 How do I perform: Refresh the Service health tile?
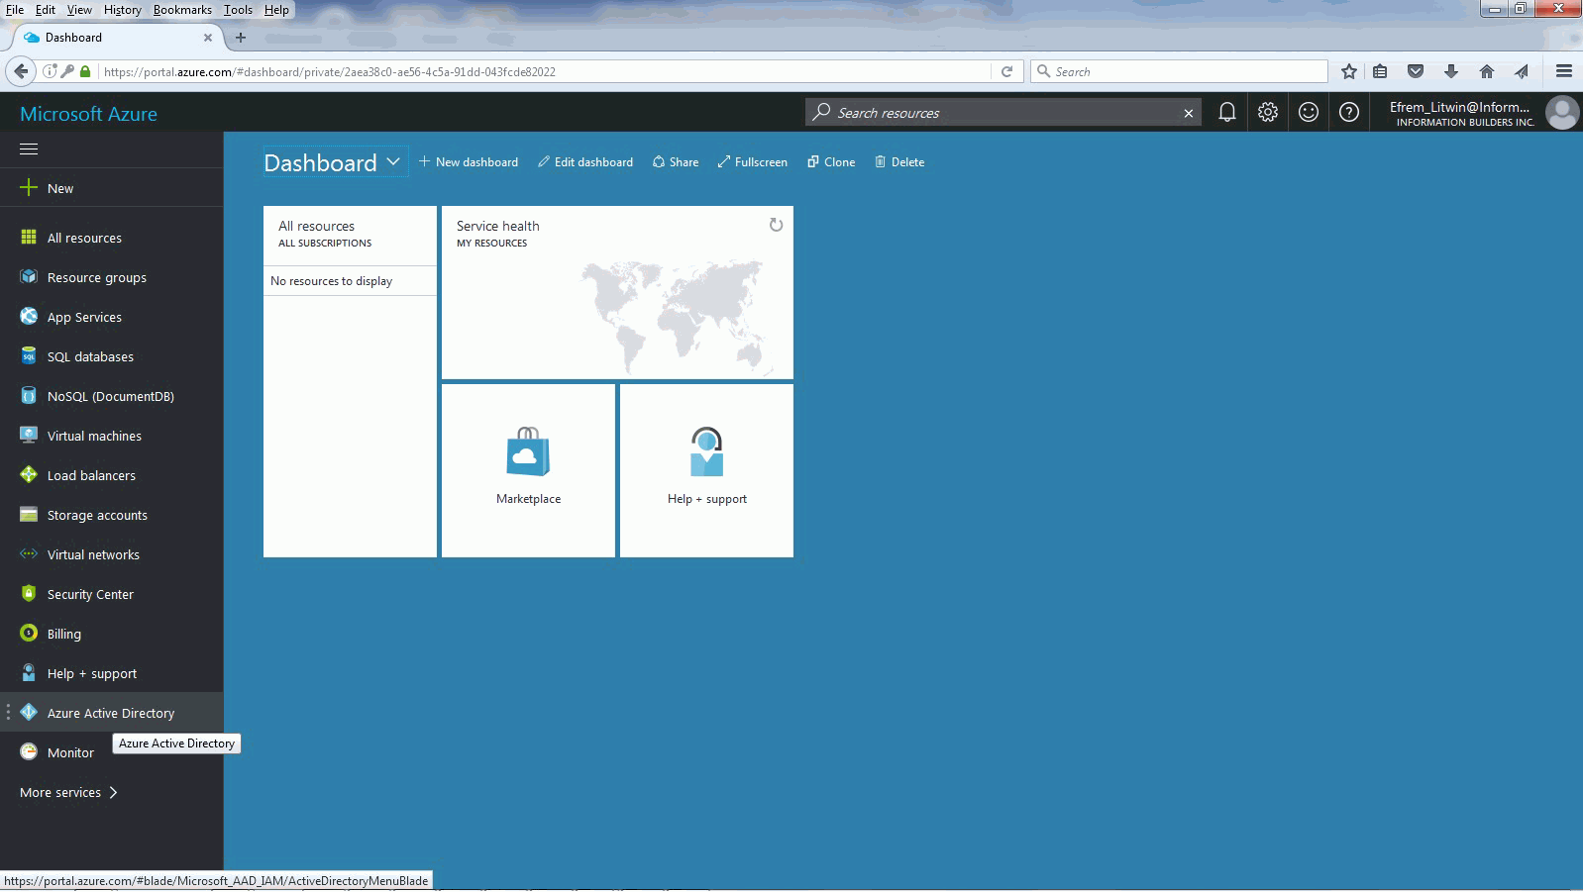coord(776,226)
